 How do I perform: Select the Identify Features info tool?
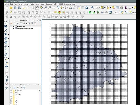[92, 8]
